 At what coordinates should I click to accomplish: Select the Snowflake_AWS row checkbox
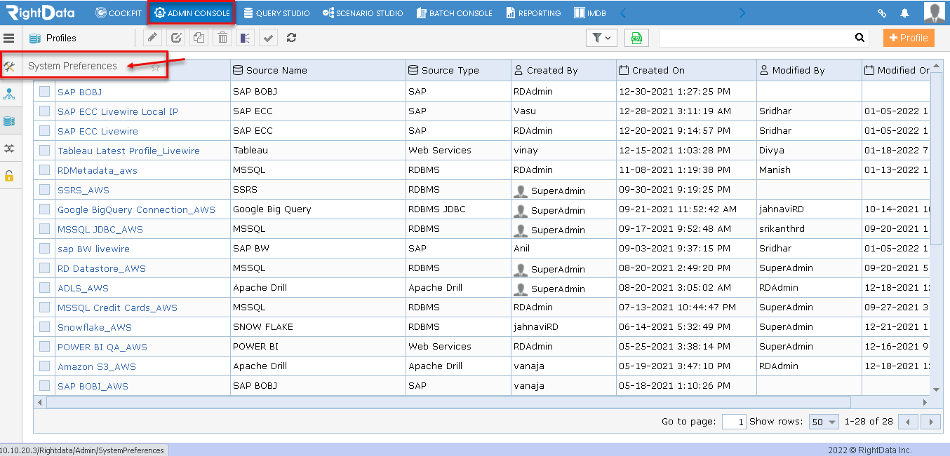click(x=45, y=327)
